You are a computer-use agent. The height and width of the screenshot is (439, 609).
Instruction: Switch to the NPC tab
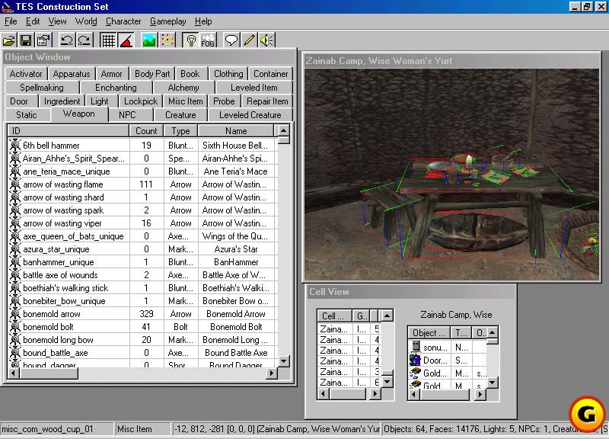pyautogui.click(x=127, y=115)
